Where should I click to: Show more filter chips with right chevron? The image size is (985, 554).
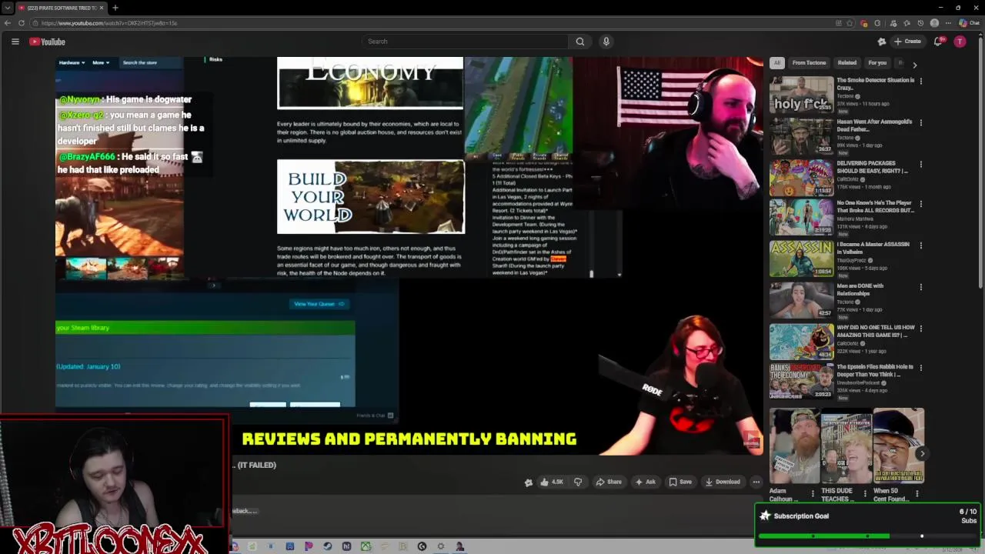pyautogui.click(x=914, y=65)
